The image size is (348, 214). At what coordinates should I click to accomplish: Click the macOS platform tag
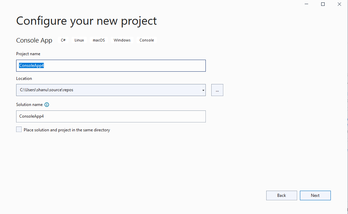[99, 40]
